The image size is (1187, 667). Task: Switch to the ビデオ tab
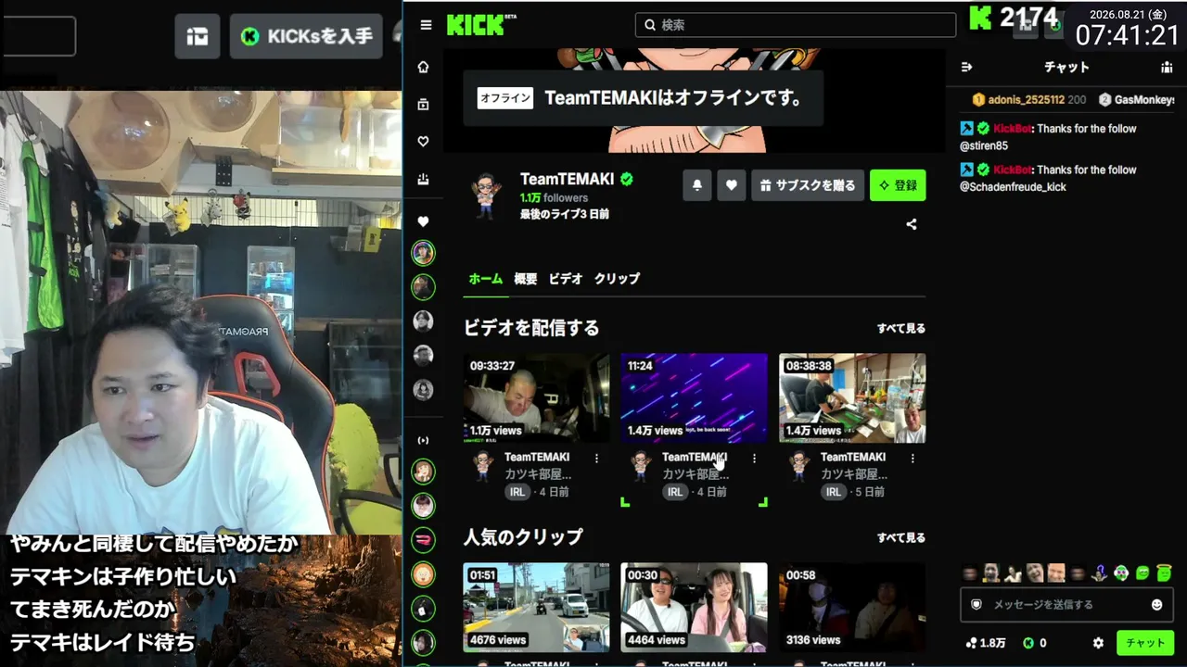pyautogui.click(x=566, y=279)
